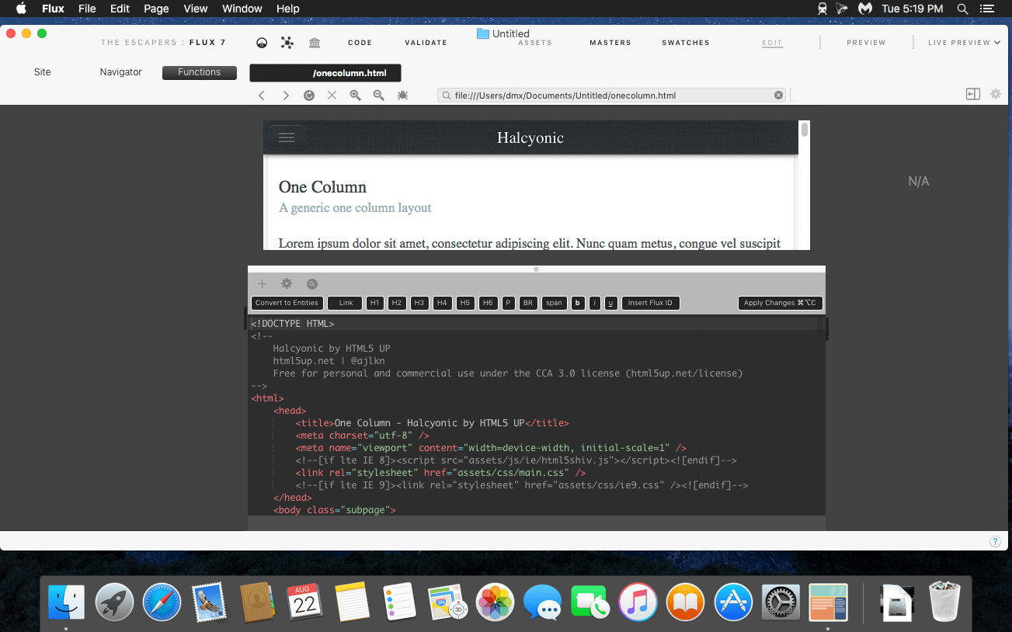Viewport: 1012px width, 632px height.
Task: Open the Swatches section
Action: coord(686,43)
